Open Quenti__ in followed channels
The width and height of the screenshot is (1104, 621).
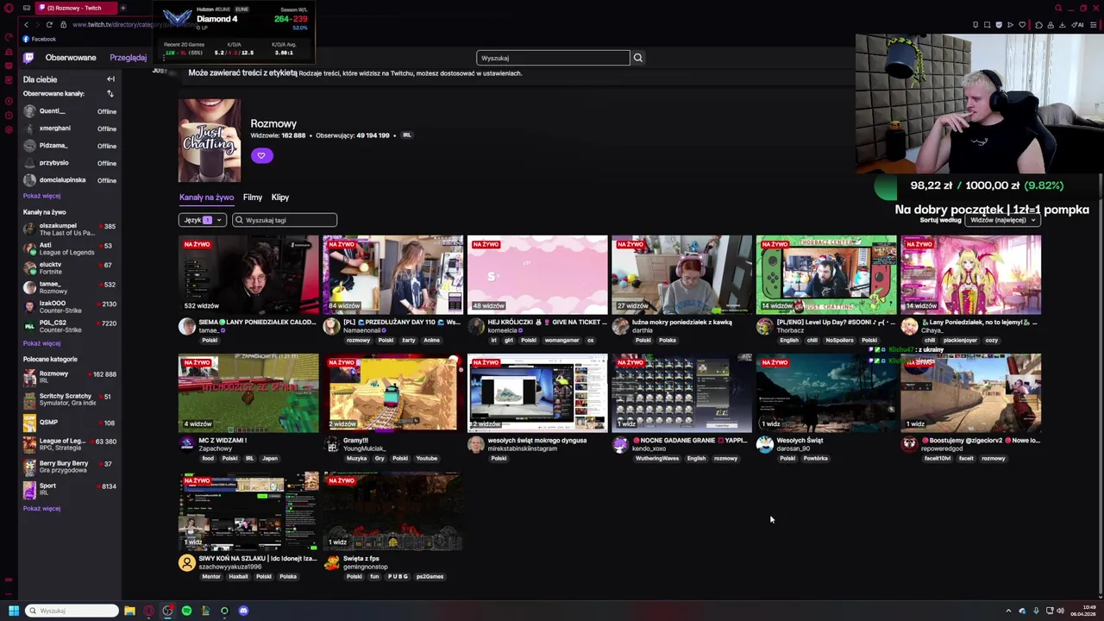click(69, 111)
